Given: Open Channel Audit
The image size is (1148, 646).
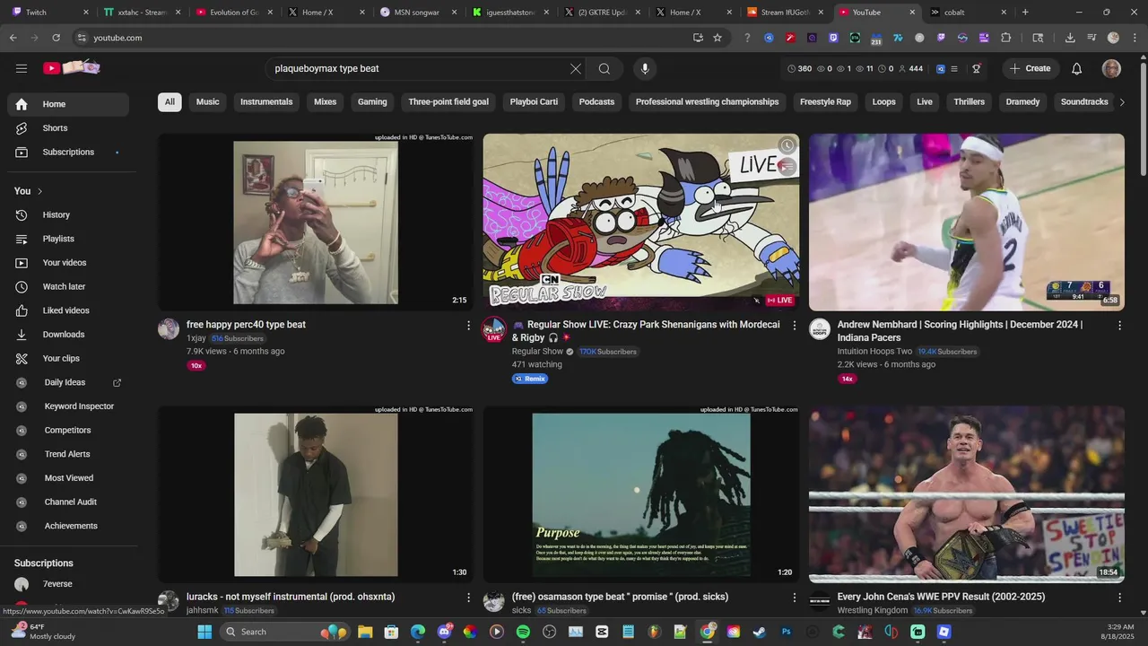Looking at the screenshot, I should pos(68,502).
